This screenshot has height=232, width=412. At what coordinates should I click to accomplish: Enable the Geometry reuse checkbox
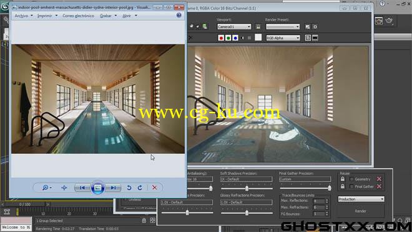point(351,179)
